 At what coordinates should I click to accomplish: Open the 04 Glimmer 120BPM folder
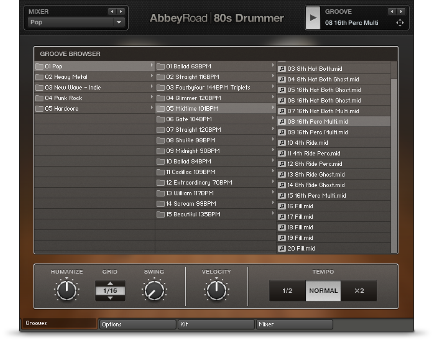[x=215, y=98]
